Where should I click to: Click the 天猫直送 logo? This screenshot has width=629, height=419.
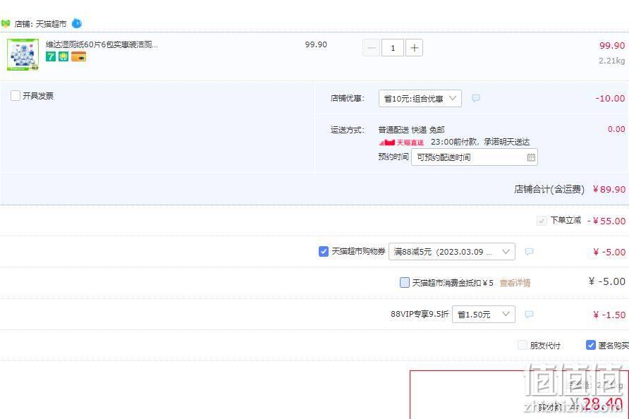coord(401,142)
